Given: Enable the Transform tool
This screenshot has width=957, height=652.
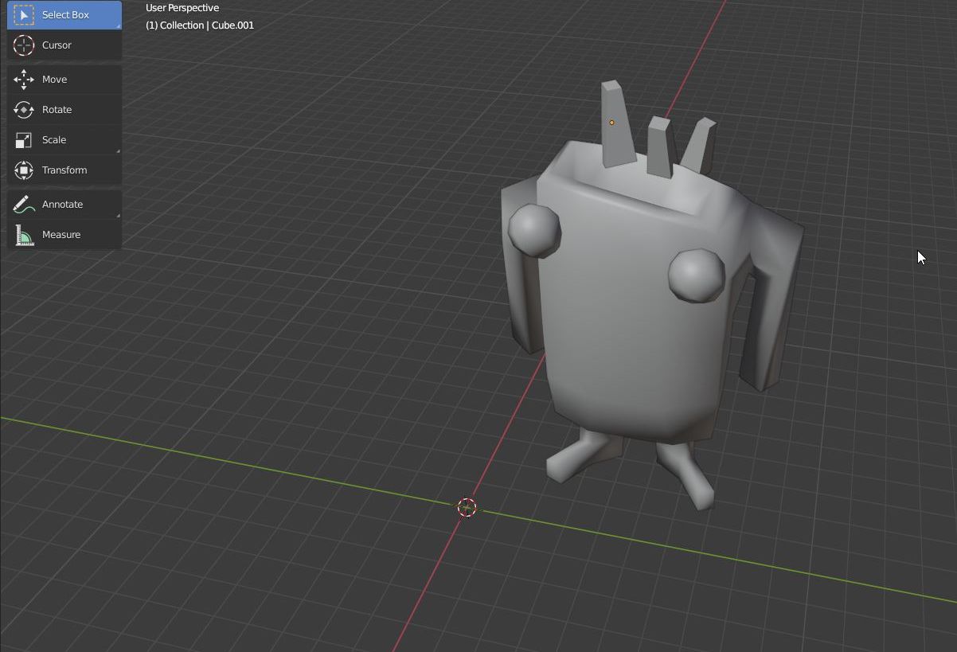Looking at the screenshot, I should pos(64,170).
